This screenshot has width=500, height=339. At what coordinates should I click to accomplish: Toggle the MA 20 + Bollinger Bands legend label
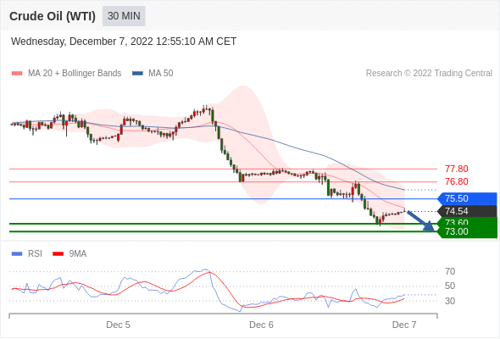coord(75,74)
